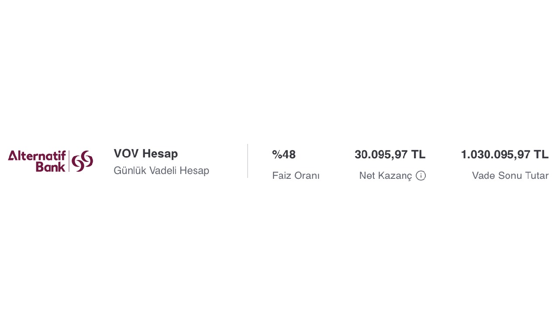Viewport: 559px width, 314px height.
Task: Click the percent sign before 48
Action: pyautogui.click(x=276, y=154)
